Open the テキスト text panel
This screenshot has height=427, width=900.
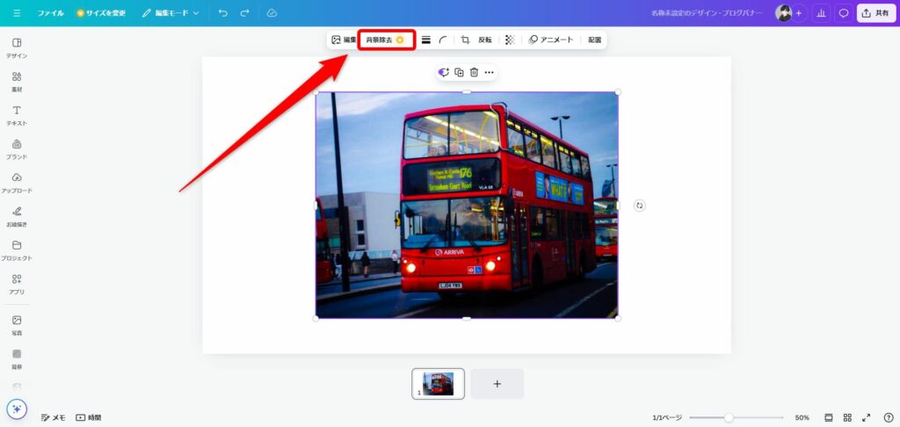coord(17,115)
